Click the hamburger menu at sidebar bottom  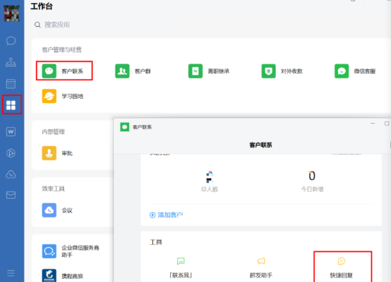click(11, 272)
